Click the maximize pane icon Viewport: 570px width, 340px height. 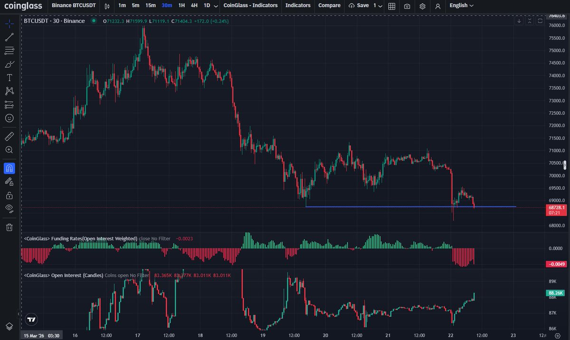tap(540, 21)
